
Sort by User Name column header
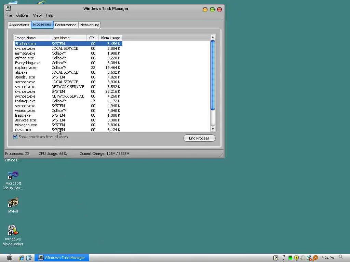(x=68, y=38)
